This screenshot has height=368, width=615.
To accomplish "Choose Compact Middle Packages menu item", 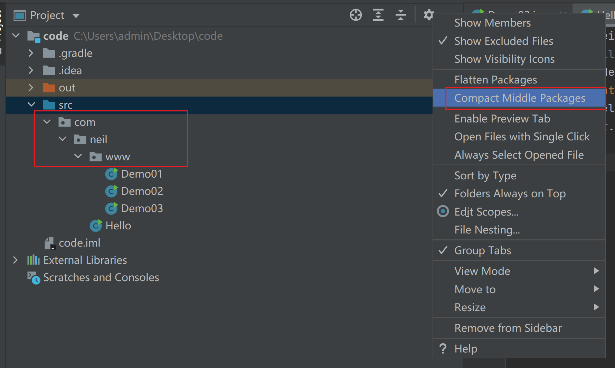I will pos(520,98).
